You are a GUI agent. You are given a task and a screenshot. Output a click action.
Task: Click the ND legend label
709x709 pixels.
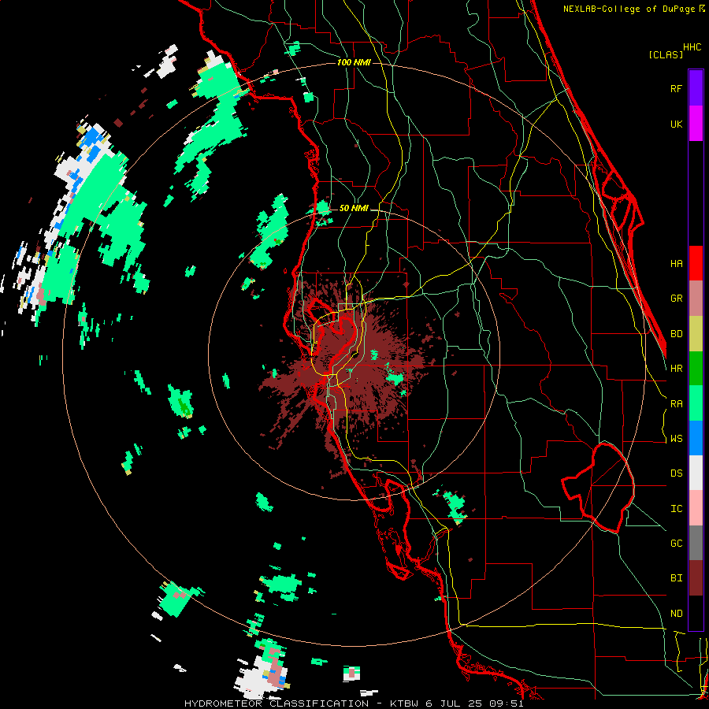pos(676,614)
